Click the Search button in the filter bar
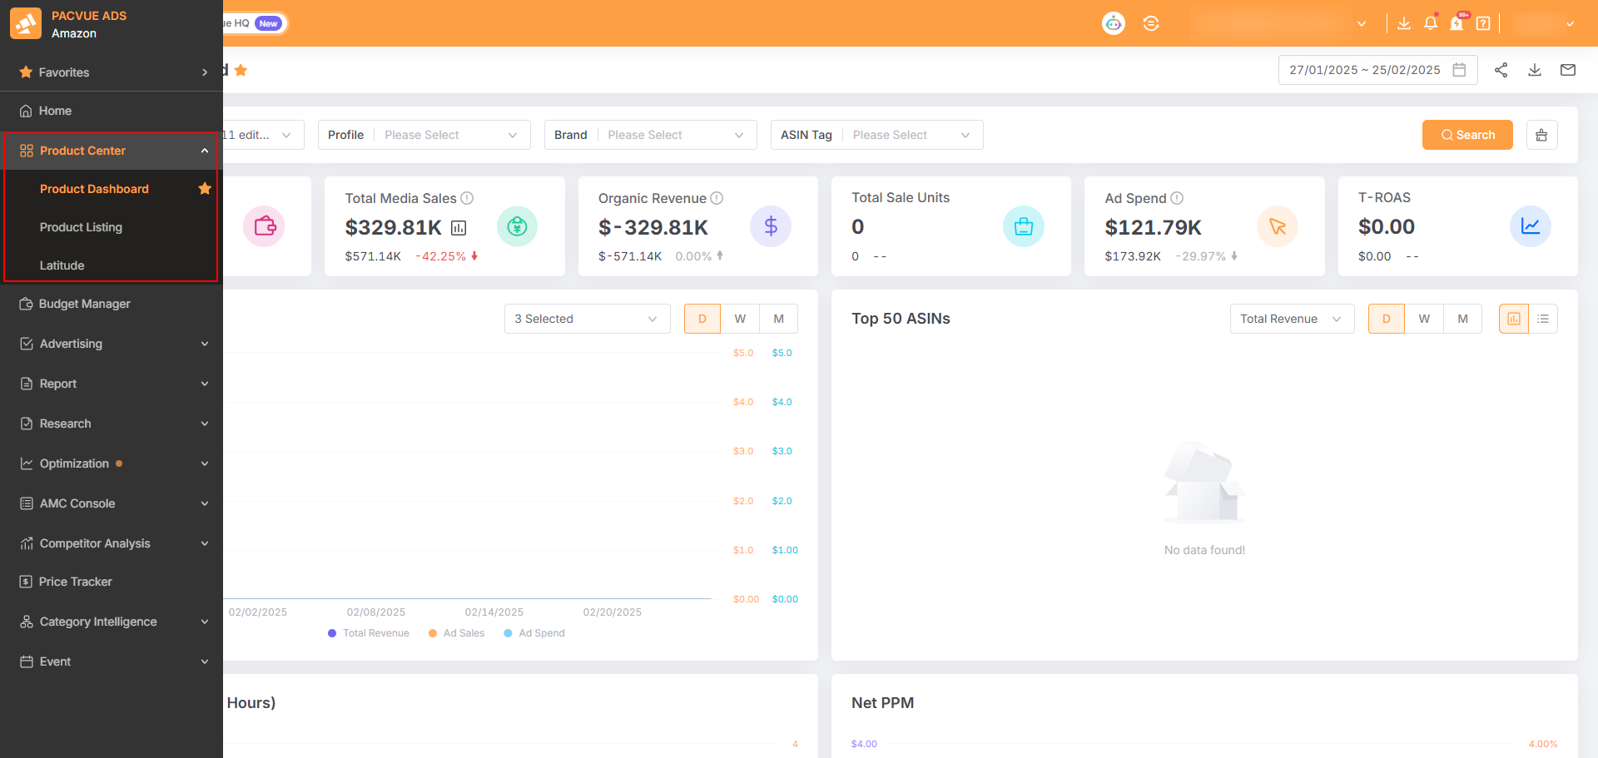 click(x=1467, y=134)
